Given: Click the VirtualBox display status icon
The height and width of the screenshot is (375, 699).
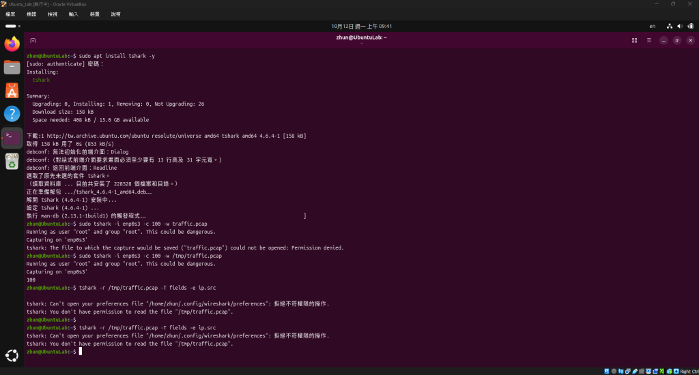Looking at the screenshot, I should click(x=648, y=371).
